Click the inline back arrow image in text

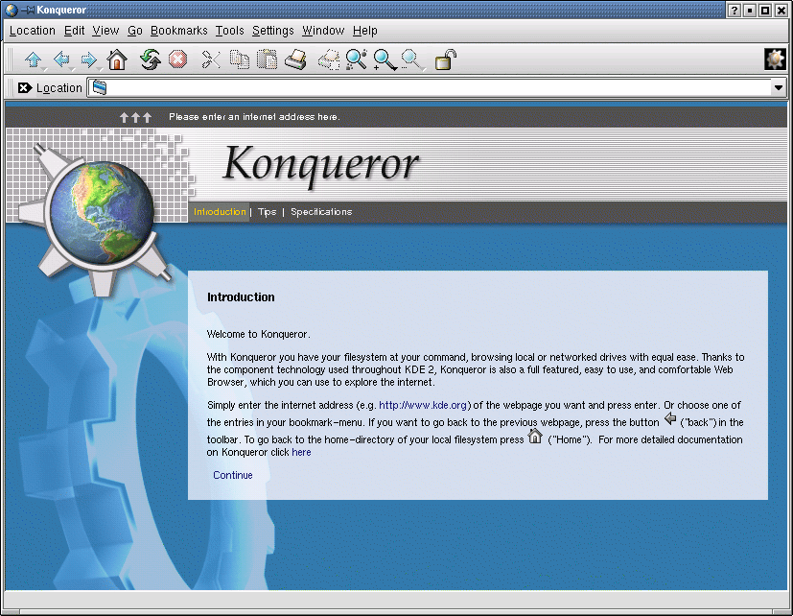pos(670,419)
